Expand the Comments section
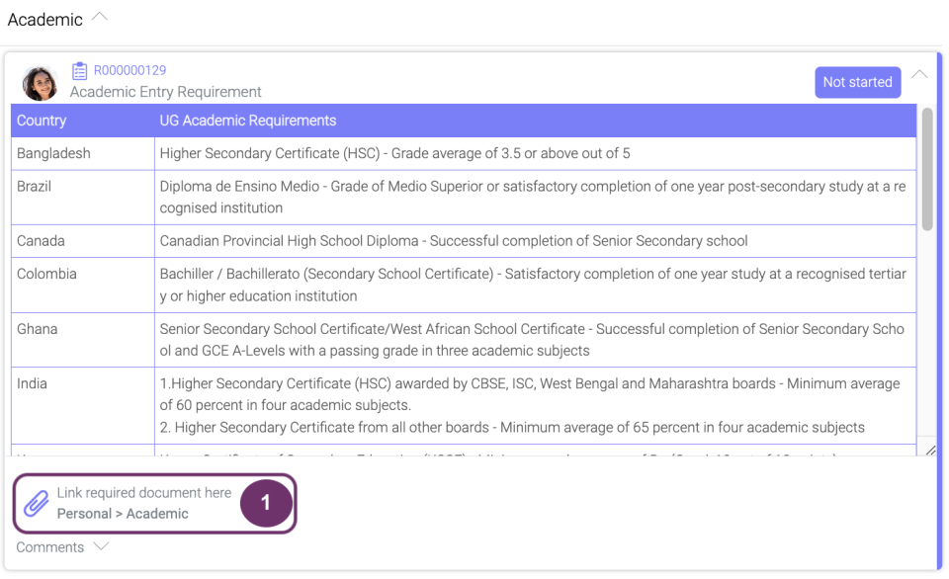 pyautogui.click(x=101, y=546)
